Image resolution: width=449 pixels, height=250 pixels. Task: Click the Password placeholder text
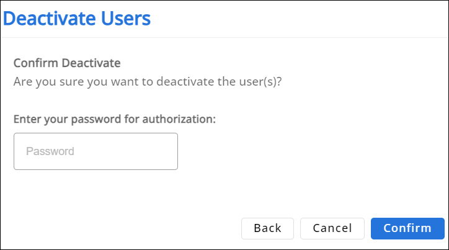click(50, 151)
